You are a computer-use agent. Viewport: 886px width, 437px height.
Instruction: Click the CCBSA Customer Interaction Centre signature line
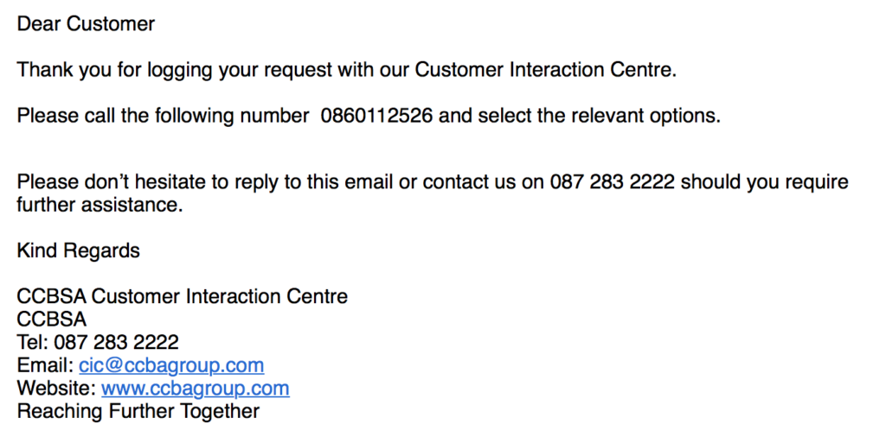point(183,296)
